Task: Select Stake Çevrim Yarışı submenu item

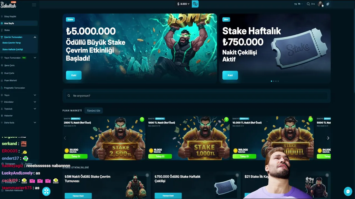Action: 12,43
